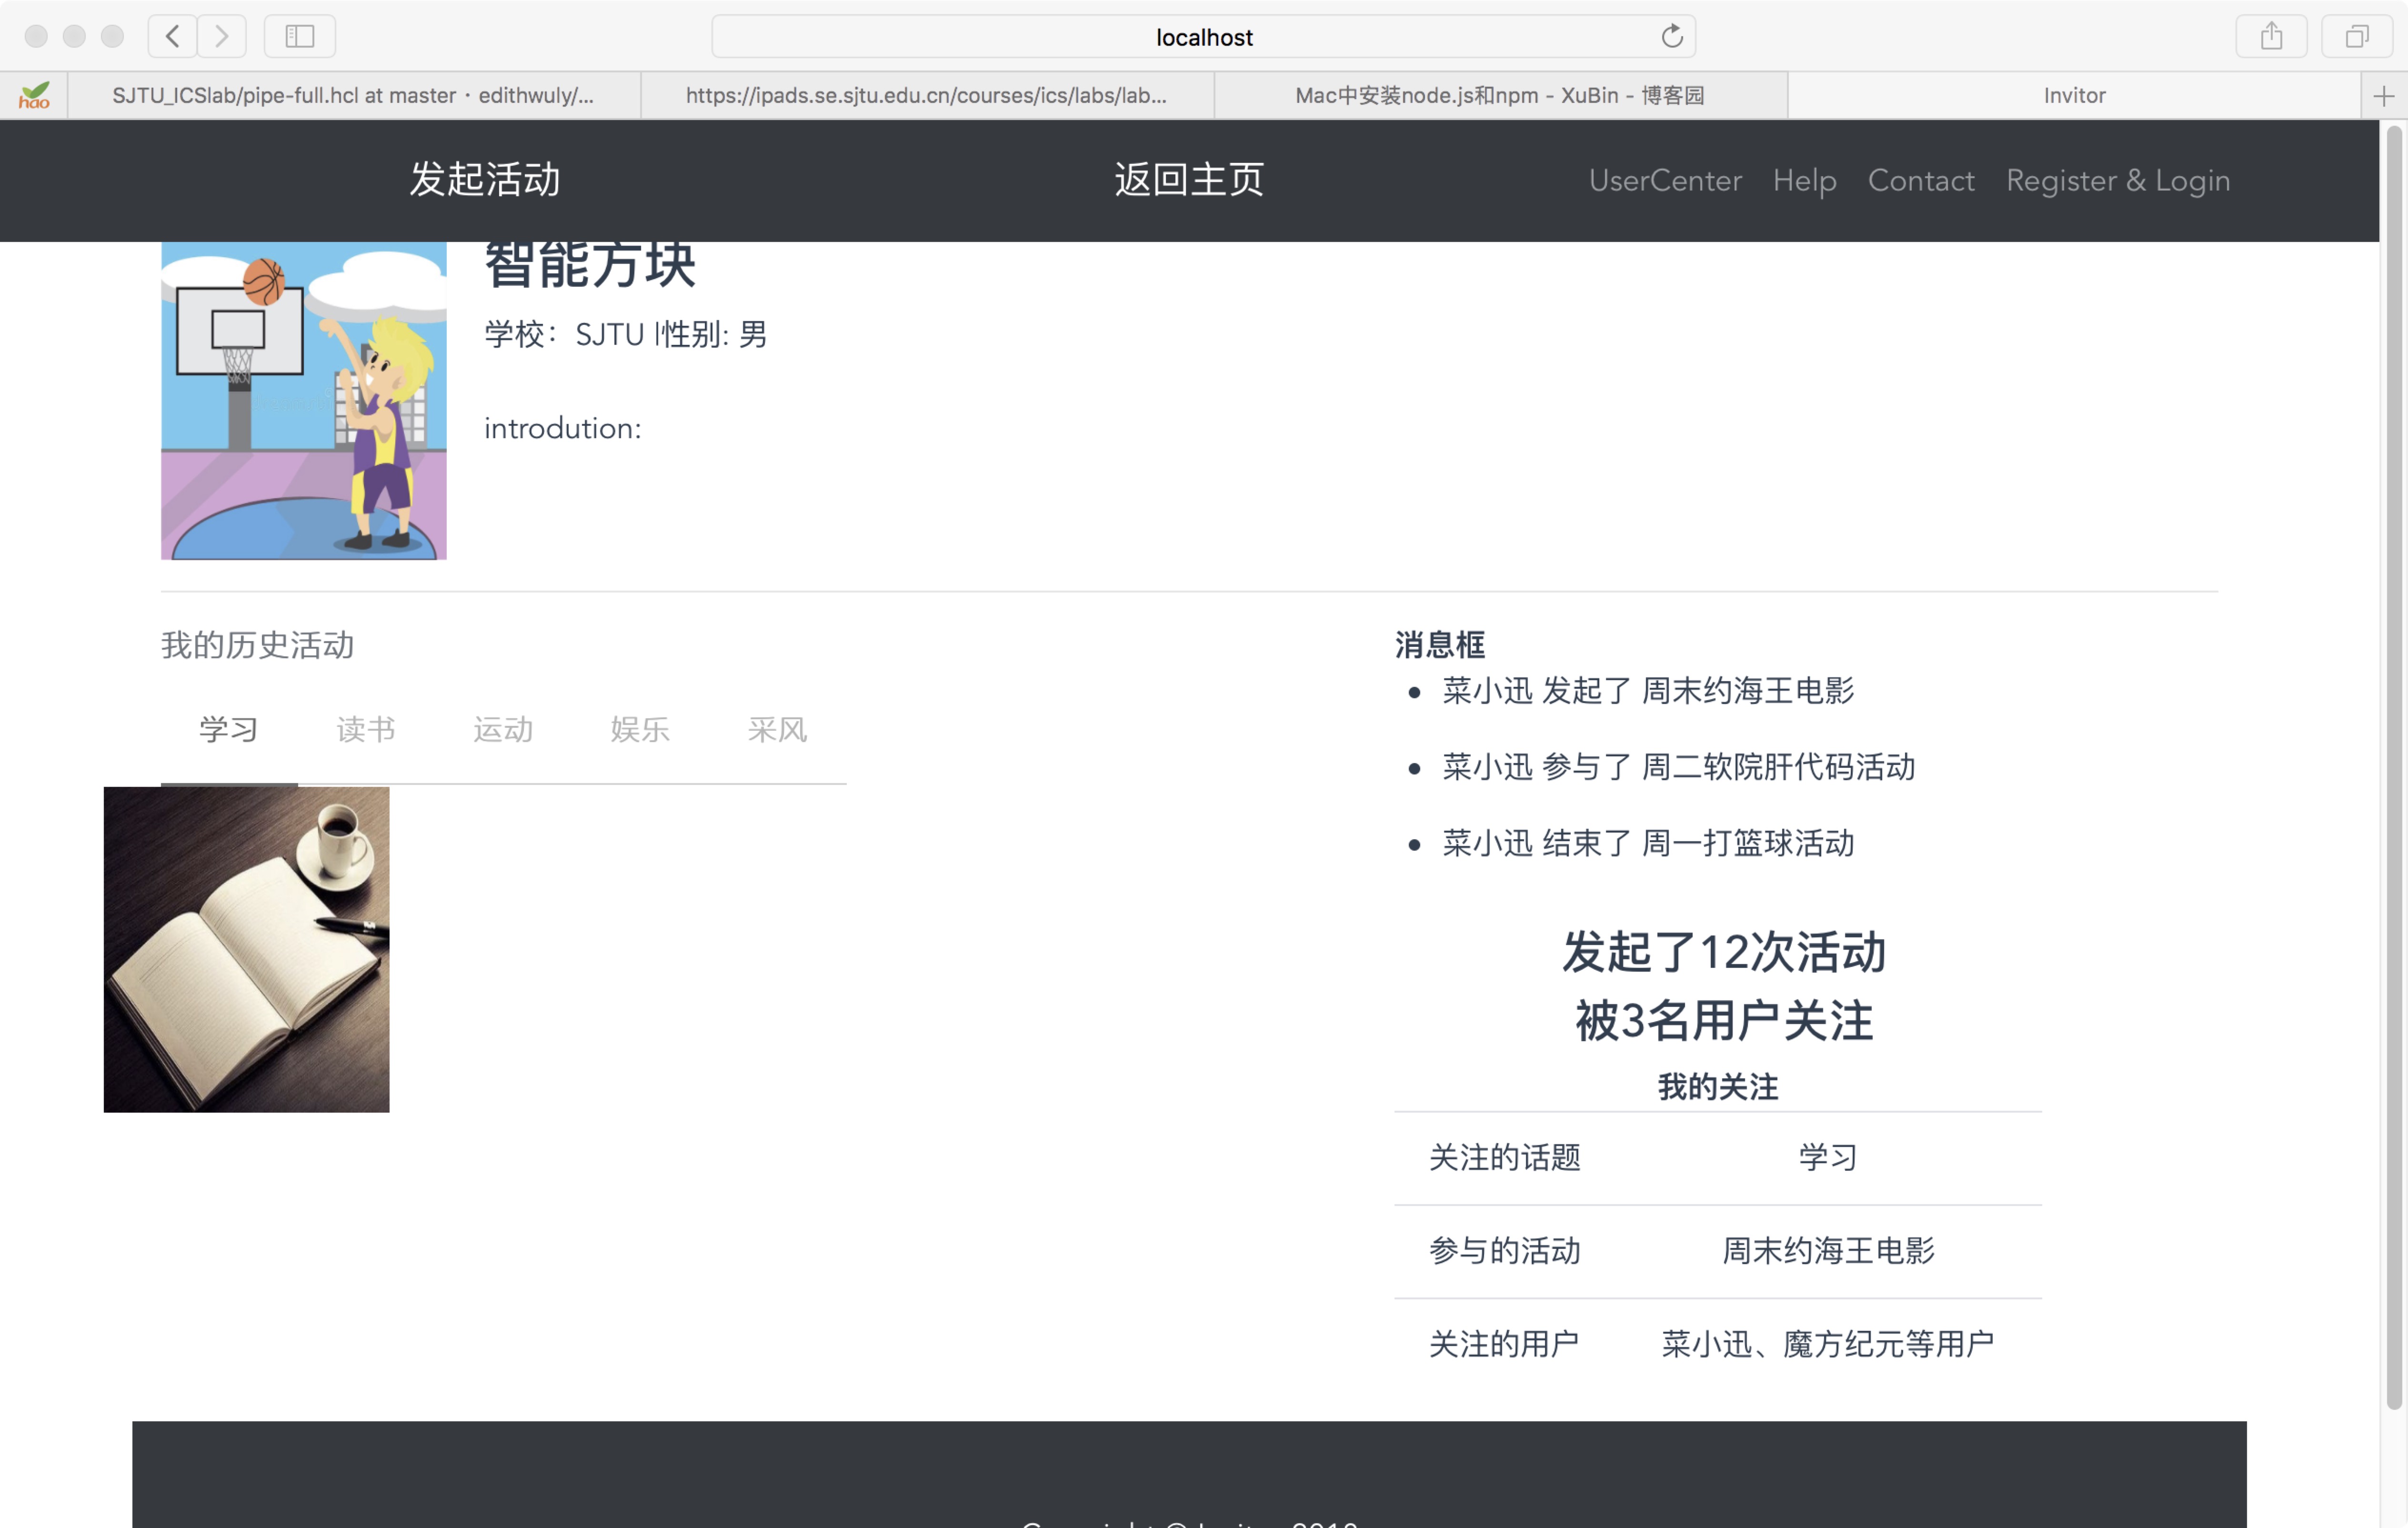
Task: Click Register & Login link
Action: pyautogui.click(x=2117, y=181)
